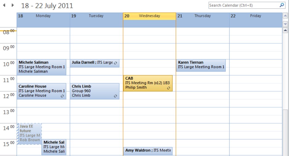Screen dimensions: 289x156
Task: Click the time-grid scroll up arrow
Action: [285, 30]
